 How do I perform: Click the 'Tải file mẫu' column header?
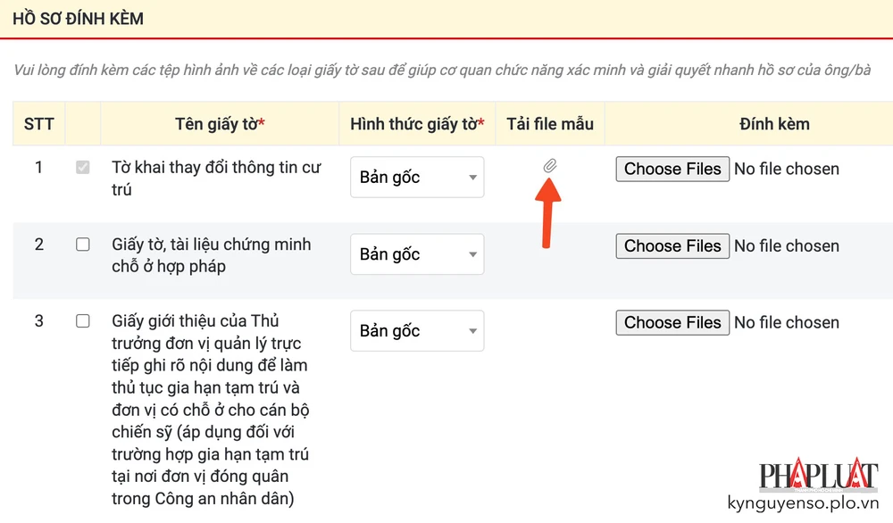(x=550, y=124)
